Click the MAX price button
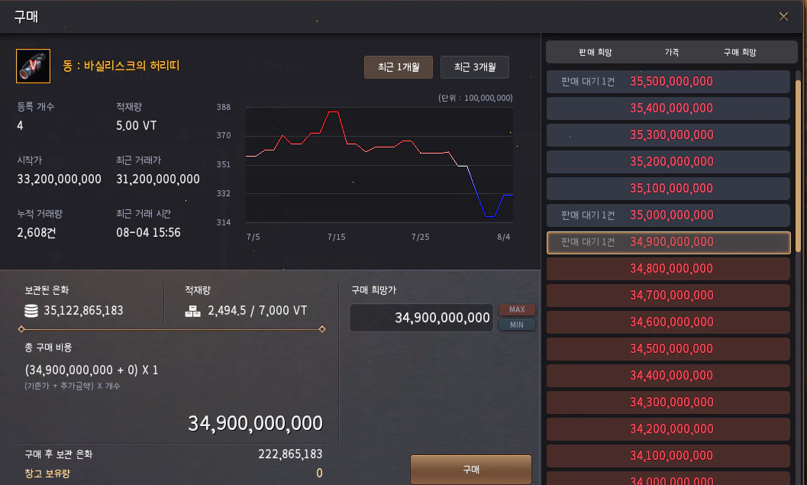 tap(517, 309)
